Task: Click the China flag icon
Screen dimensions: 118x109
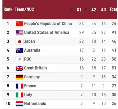Action: click(x=20, y=24)
